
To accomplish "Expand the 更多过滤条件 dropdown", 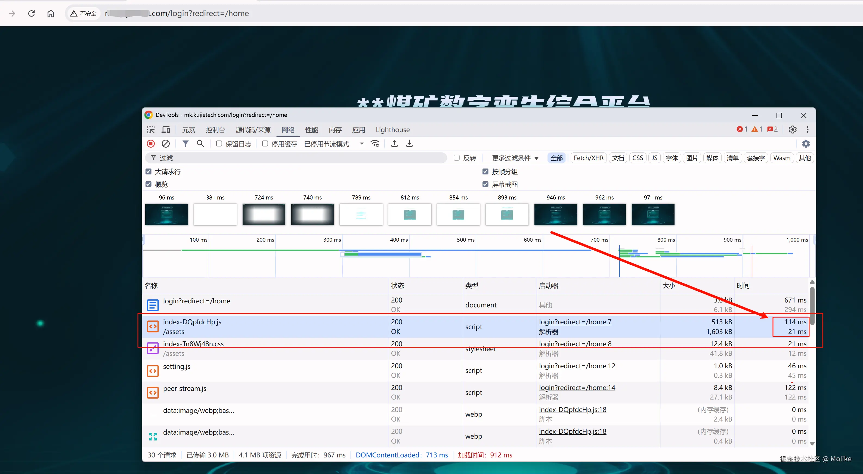I will pyautogui.click(x=515, y=158).
